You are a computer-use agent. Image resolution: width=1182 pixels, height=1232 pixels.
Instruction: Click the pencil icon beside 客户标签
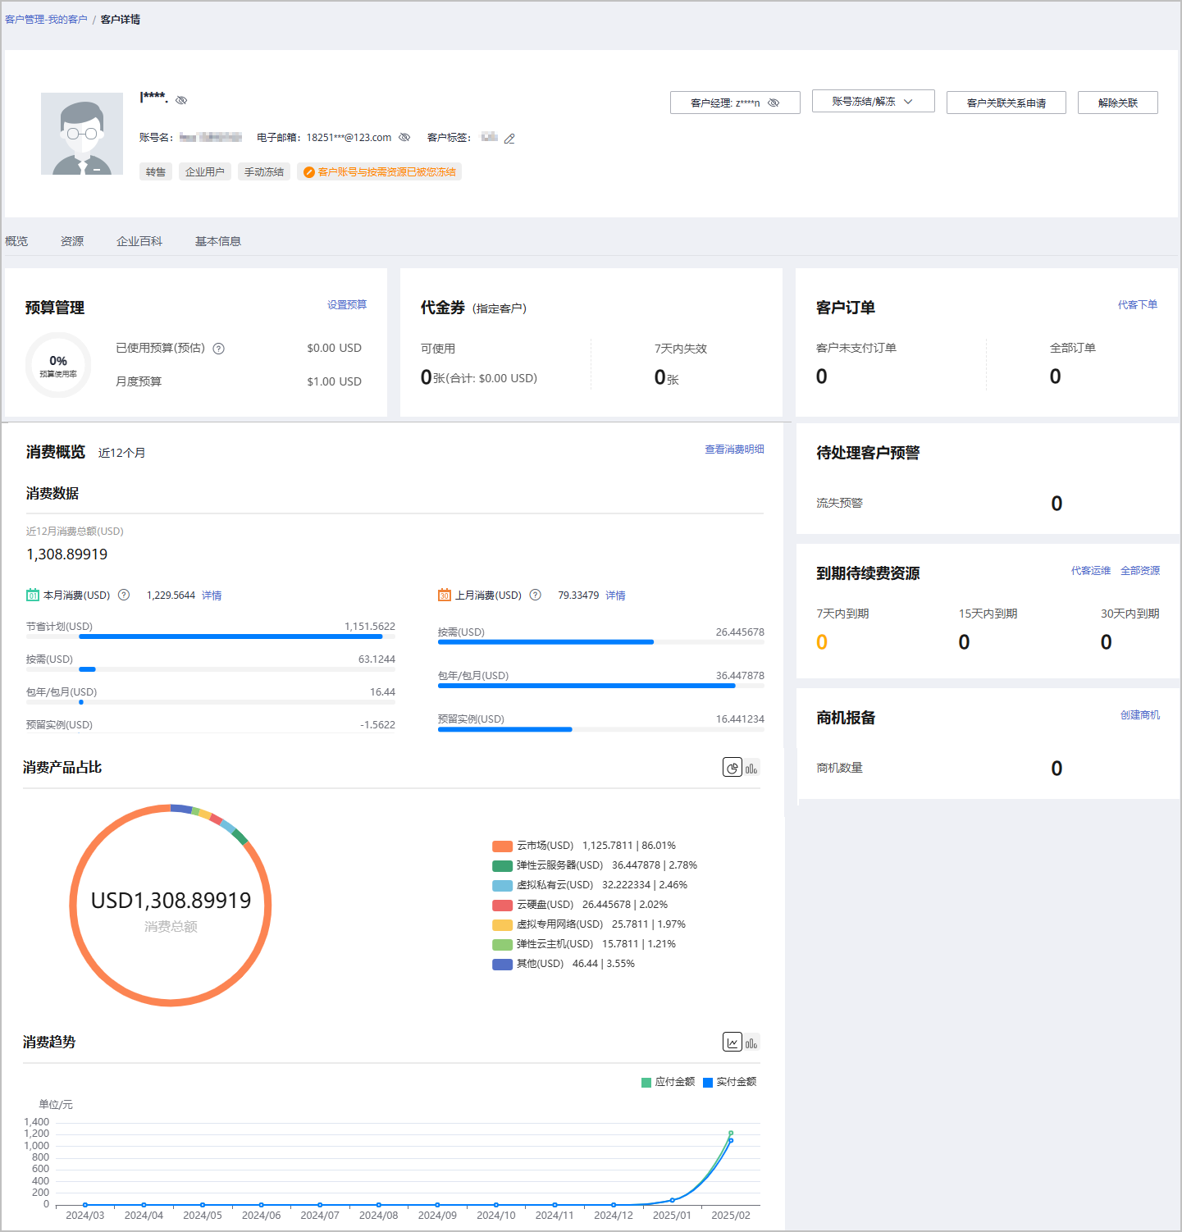pos(509,139)
